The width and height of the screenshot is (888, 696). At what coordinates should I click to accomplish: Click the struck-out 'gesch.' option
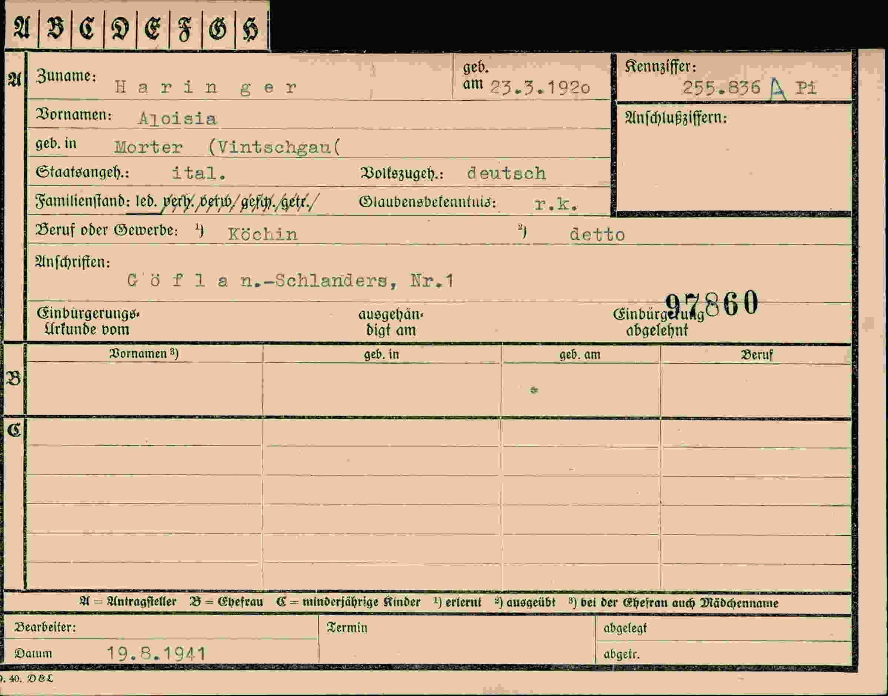pos(258,202)
